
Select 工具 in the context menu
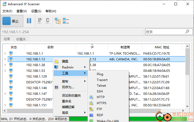tap(71, 73)
